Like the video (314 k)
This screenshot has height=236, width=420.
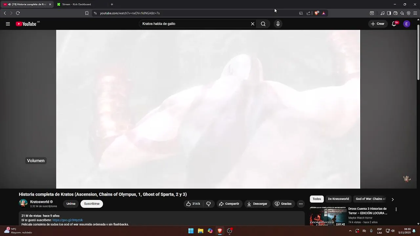click(x=193, y=204)
